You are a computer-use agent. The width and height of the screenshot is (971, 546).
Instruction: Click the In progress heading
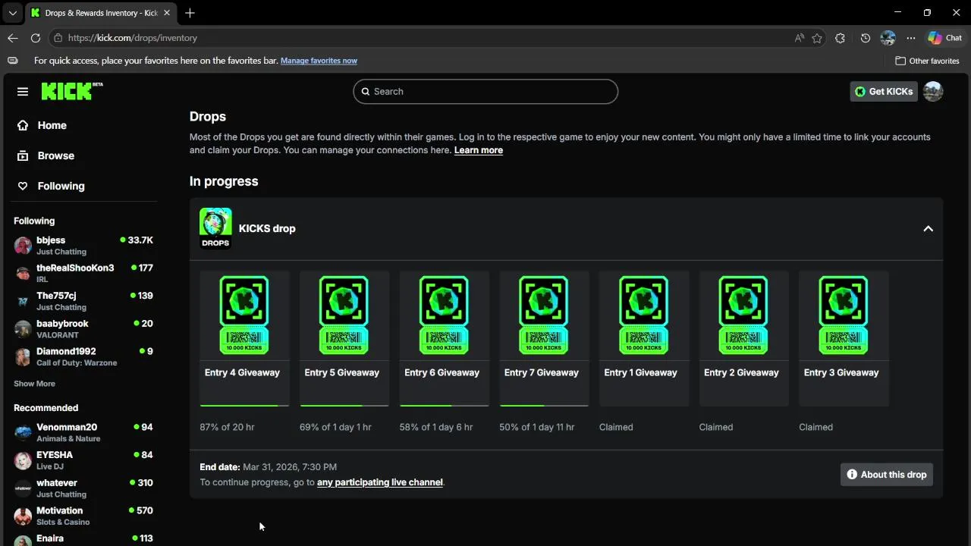(x=224, y=181)
